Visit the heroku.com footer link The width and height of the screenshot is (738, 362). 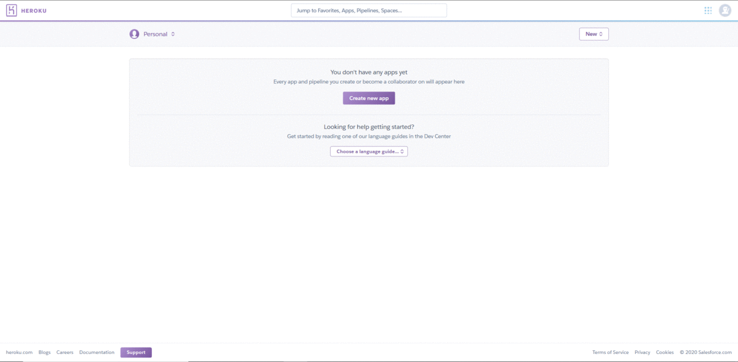(x=19, y=352)
